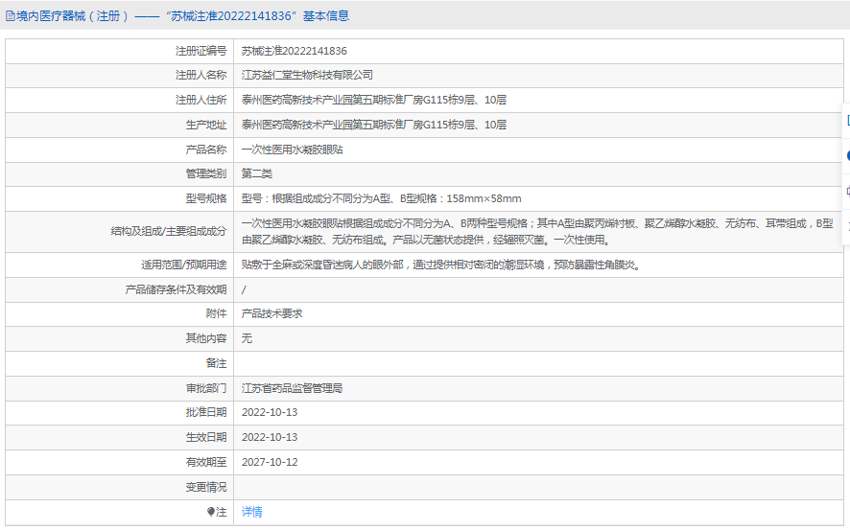Screen dimensions: 850x530
Task: Select registration number value 苏械注准20222141836 in table
Action: tap(295, 51)
